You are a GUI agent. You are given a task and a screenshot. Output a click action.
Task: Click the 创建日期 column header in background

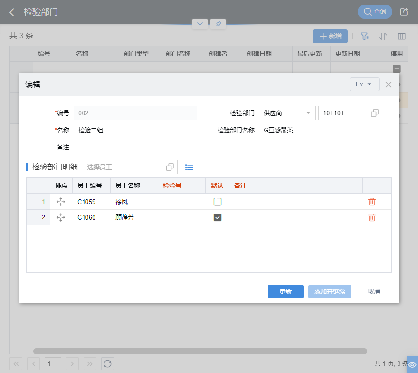pos(267,54)
